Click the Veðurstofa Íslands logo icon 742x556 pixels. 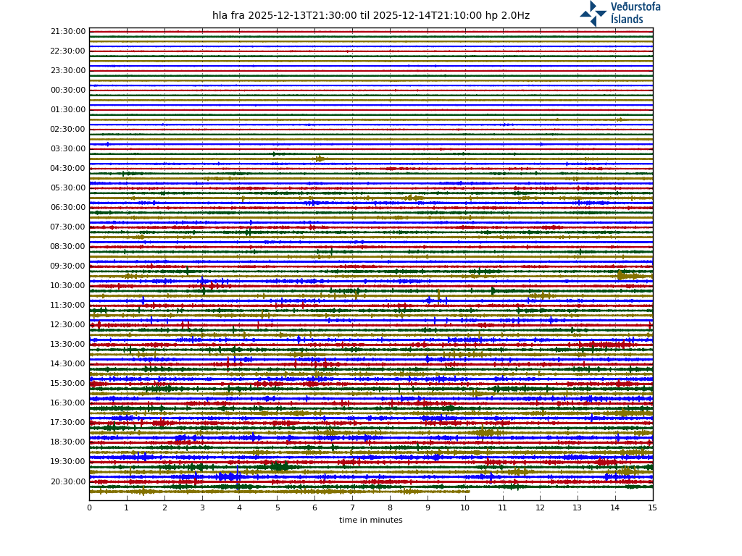[593, 14]
